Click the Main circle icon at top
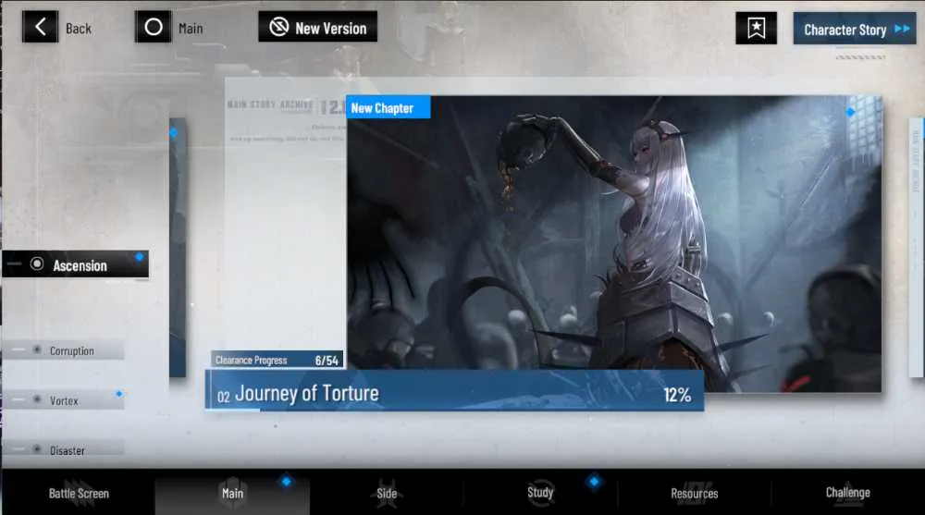Image resolution: width=925 pixels, height=515 pixels. pos(154,27)
